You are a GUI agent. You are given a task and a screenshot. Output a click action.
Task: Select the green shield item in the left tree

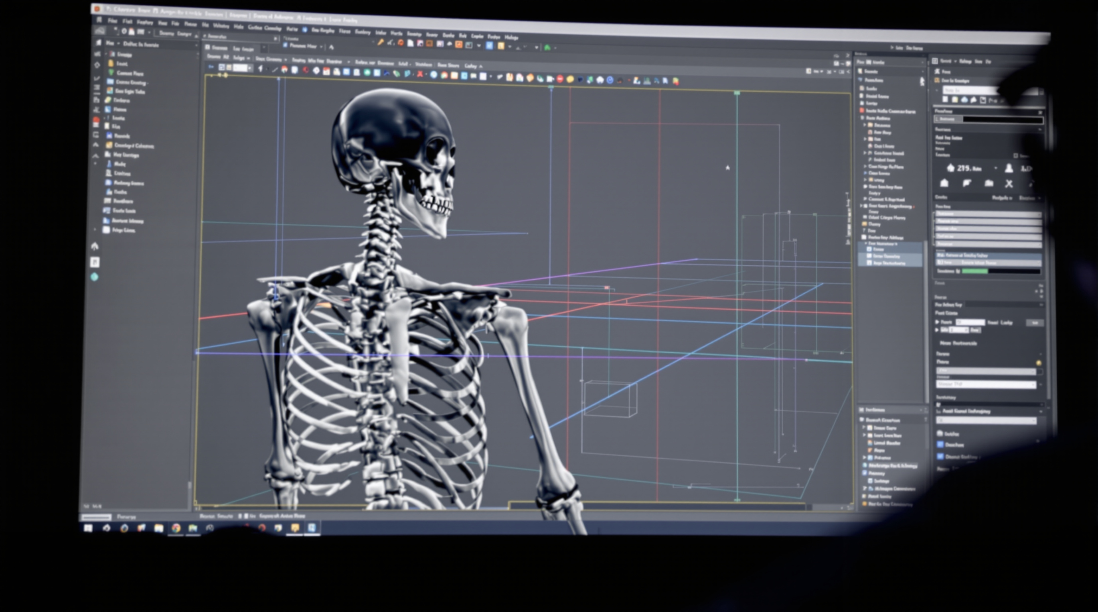coord(126,73)
